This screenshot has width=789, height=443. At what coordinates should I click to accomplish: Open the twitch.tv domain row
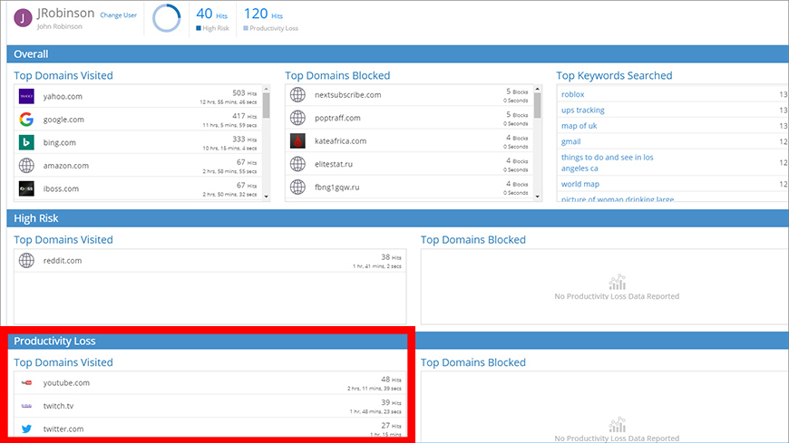point(209,406)
